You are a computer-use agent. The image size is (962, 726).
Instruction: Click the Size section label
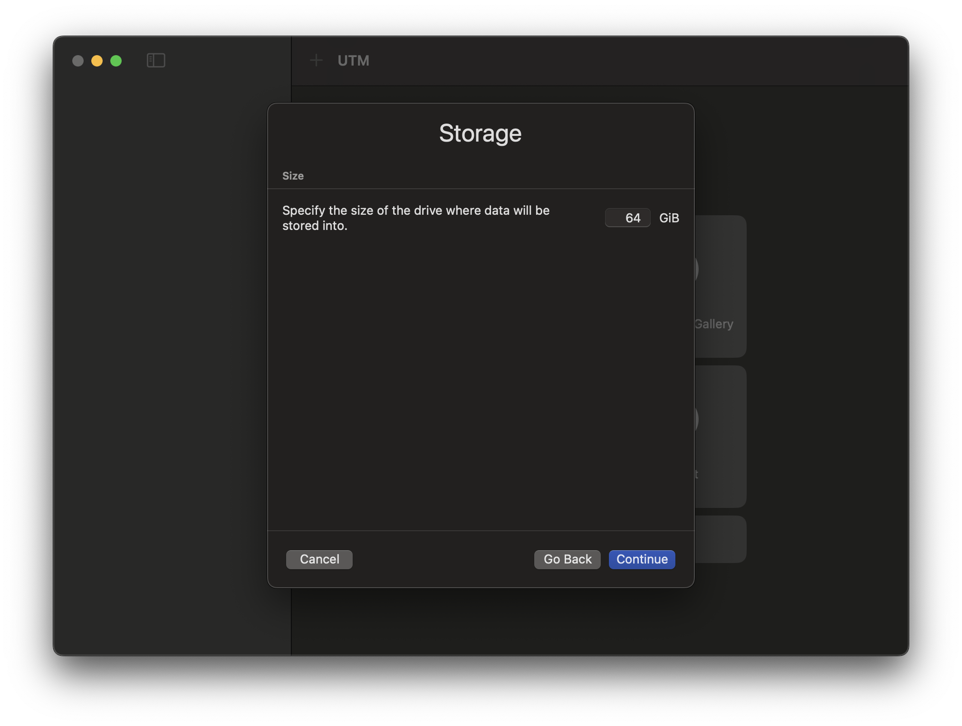(293, 176)
